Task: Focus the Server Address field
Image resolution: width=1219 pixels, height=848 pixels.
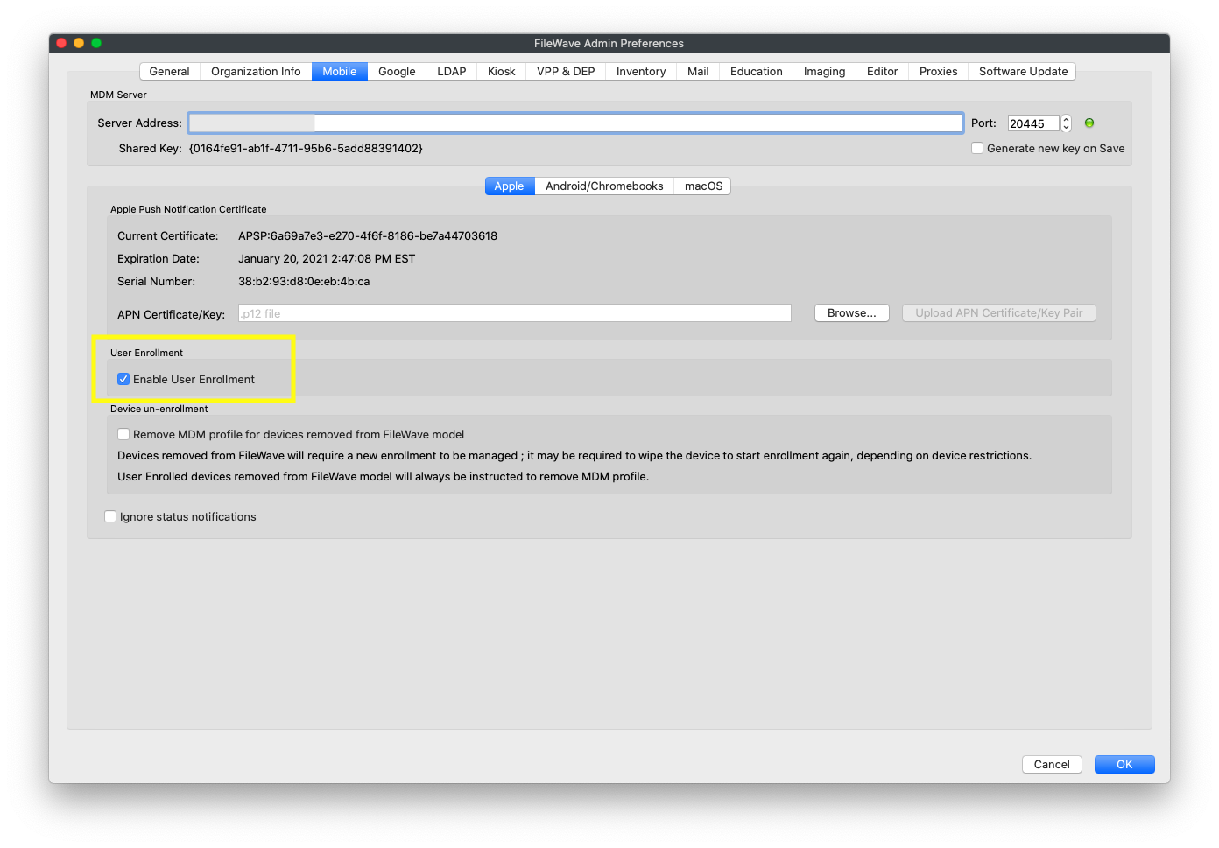Action: [x=575, y=123]
